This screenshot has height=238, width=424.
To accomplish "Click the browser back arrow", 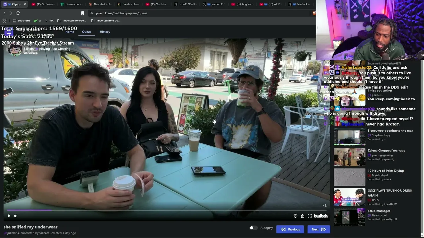I will point(4,13).
